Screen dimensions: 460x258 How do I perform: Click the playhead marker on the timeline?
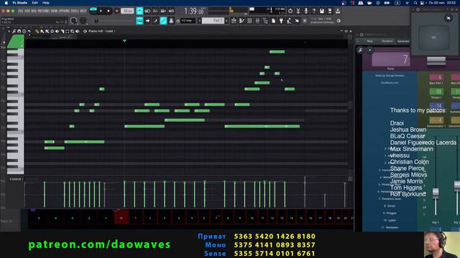[124, 41]
